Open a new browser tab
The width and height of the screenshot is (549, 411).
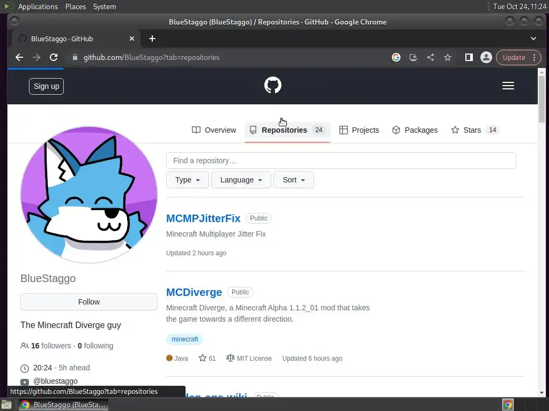point(152,39)
